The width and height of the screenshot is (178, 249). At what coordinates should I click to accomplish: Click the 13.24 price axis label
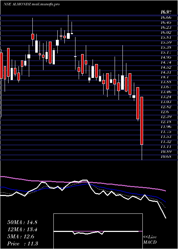pos(166,97)
